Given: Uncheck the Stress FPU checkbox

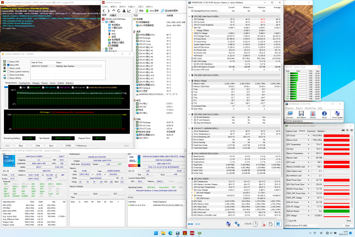Looking at the screenshot, I should coord(8,65).
